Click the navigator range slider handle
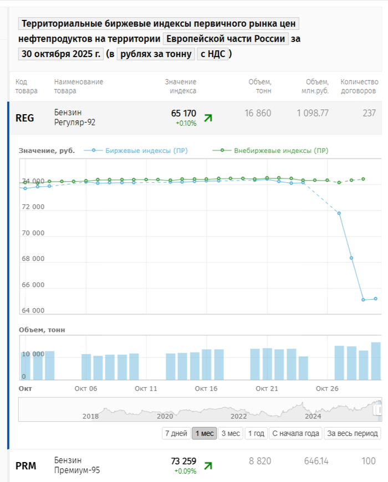The height and width of the screenshot is (482, 388). tap(378, 409)
